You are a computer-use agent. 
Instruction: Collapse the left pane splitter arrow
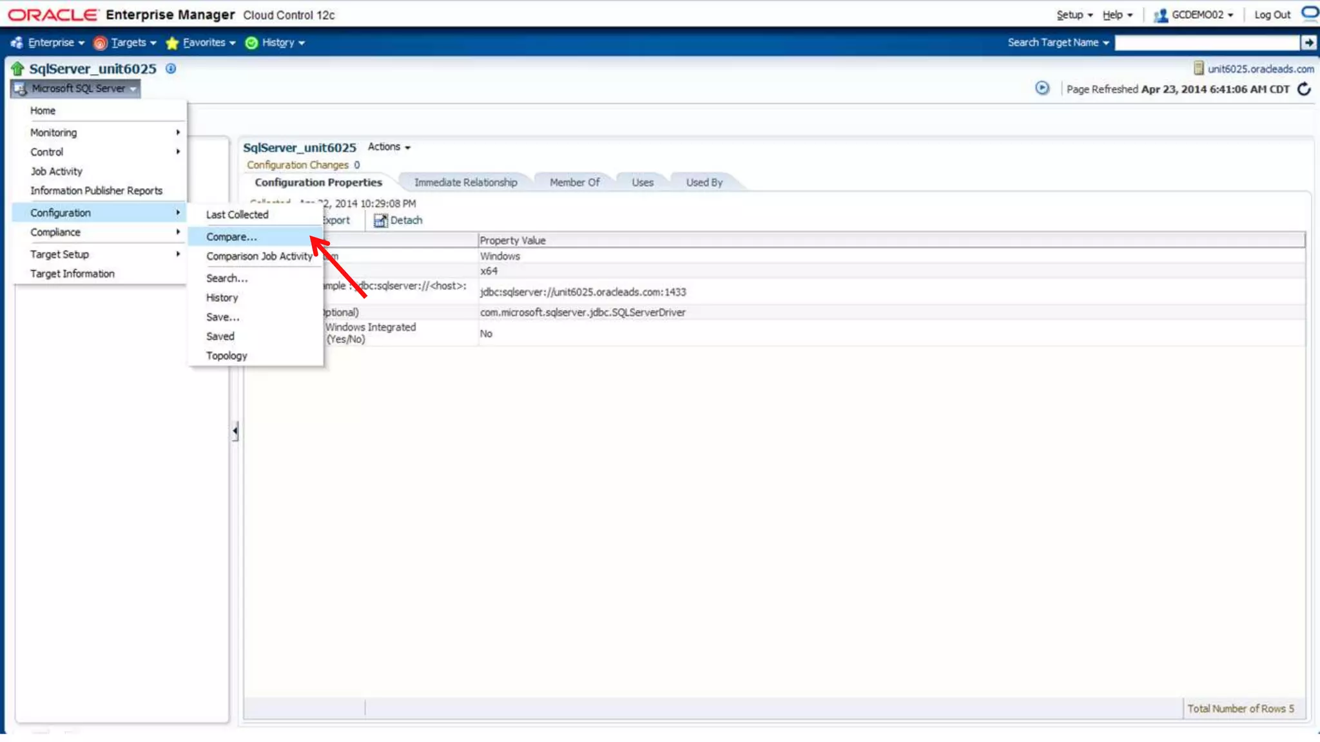click(x=235, y=431)
